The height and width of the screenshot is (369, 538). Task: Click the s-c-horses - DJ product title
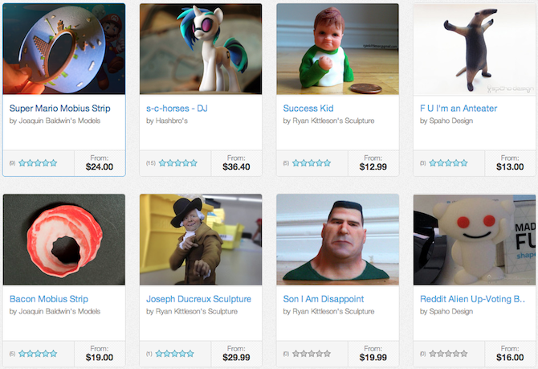177,109
